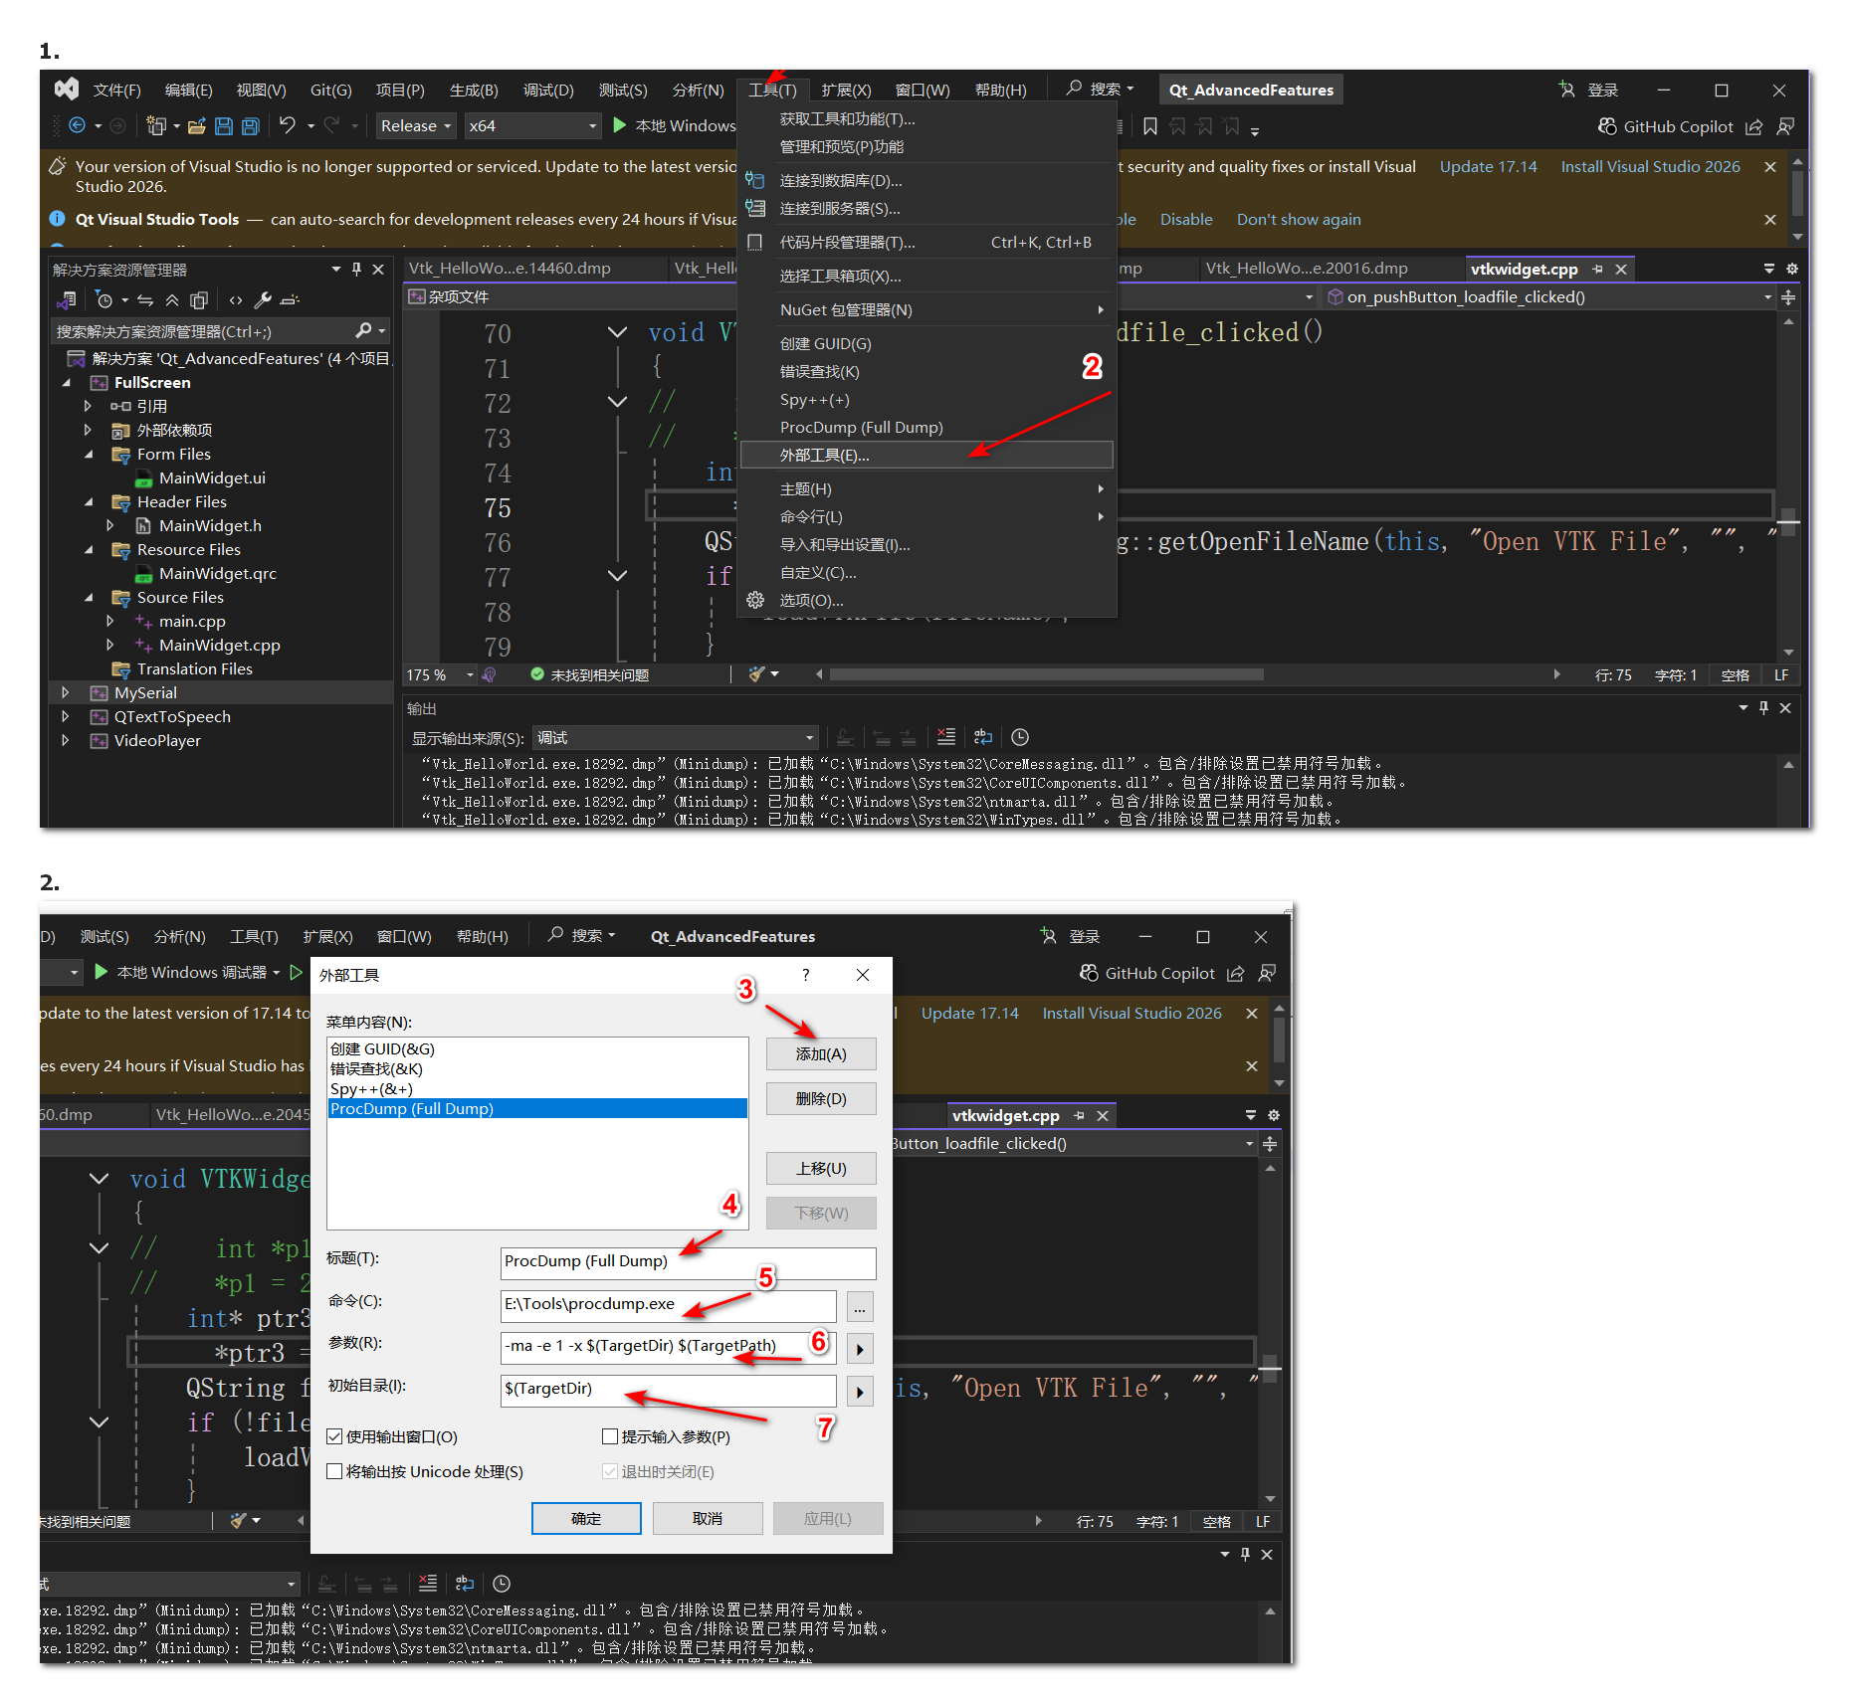
Task: Click the clock icon in the second window's output toolbar
Action: tap(502, 1584)
